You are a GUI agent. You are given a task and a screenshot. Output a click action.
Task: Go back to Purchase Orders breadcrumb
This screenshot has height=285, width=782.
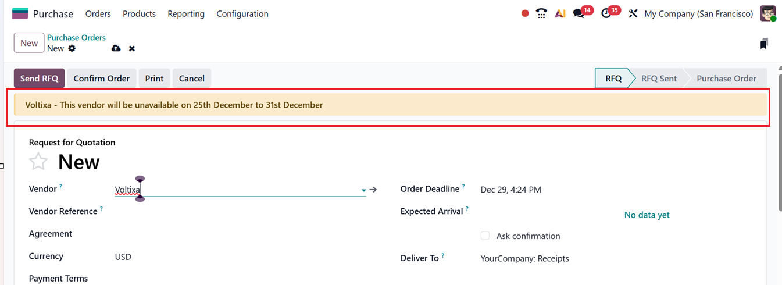76,38
